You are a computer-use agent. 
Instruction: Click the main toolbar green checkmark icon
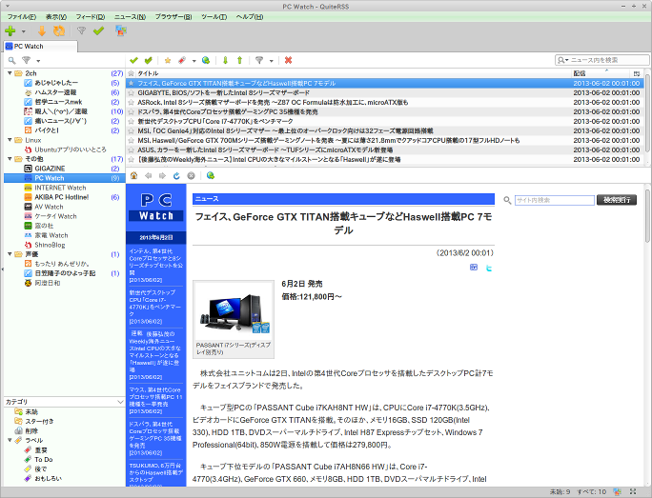[x=98, y=30]
